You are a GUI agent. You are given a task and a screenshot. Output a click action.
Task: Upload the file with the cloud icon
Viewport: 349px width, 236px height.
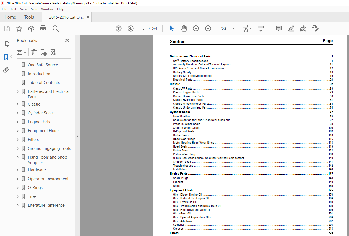[x=31, y=28]
